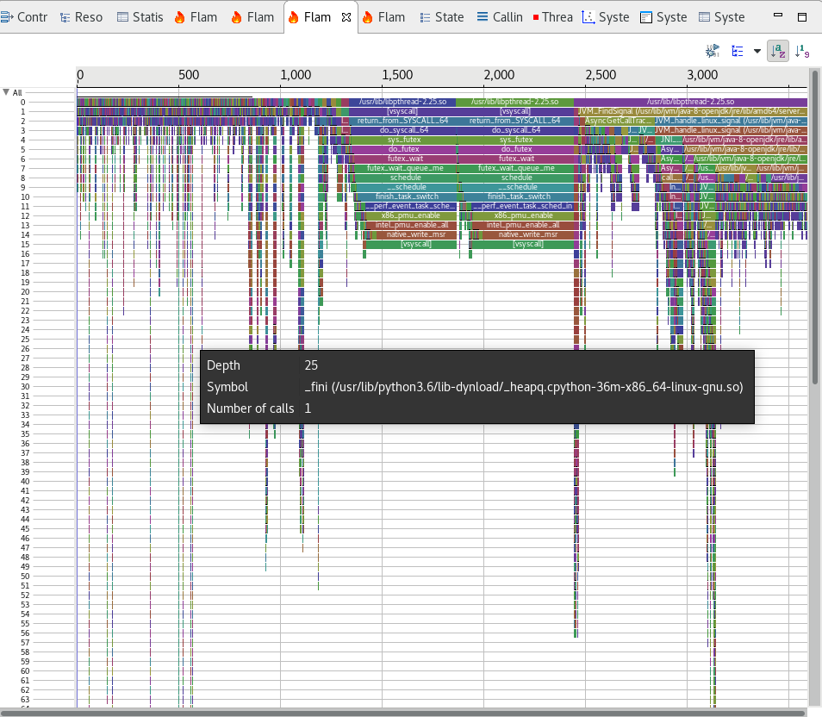This screenshot has width=822, height=717.
Task: Maximize the view panel
Action: point(802,17)
